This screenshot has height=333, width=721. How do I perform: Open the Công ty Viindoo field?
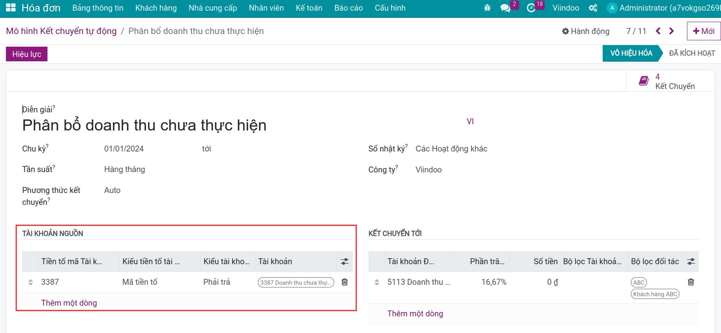[429, 170]
